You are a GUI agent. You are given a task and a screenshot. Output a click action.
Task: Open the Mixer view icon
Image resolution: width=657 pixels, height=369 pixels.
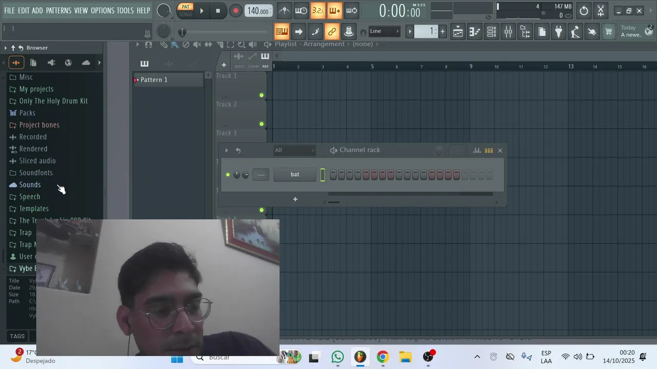coord(508,32)
